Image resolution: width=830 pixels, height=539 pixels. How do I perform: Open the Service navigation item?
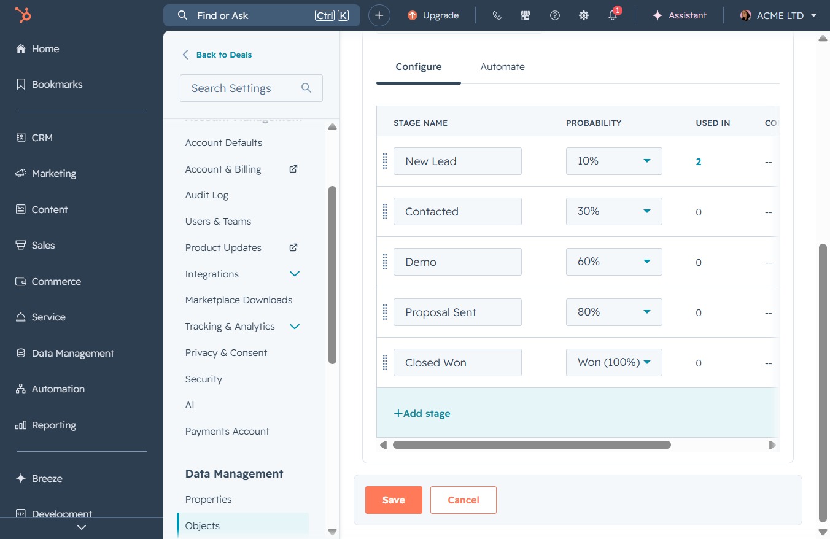[x=41, y=317]
